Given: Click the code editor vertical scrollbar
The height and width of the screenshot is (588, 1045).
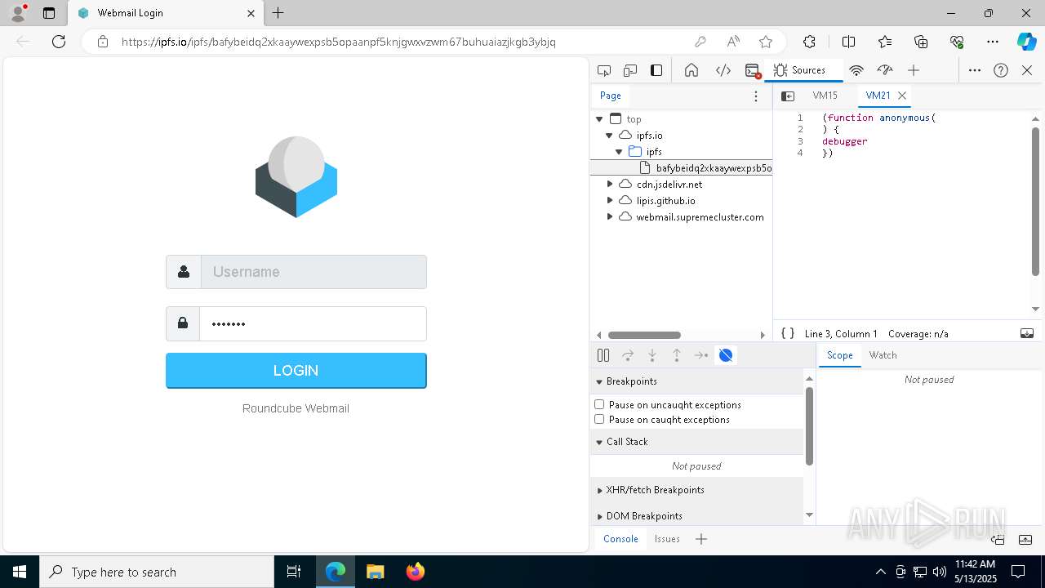Looking at the screenshot, I should (1036, 202).
